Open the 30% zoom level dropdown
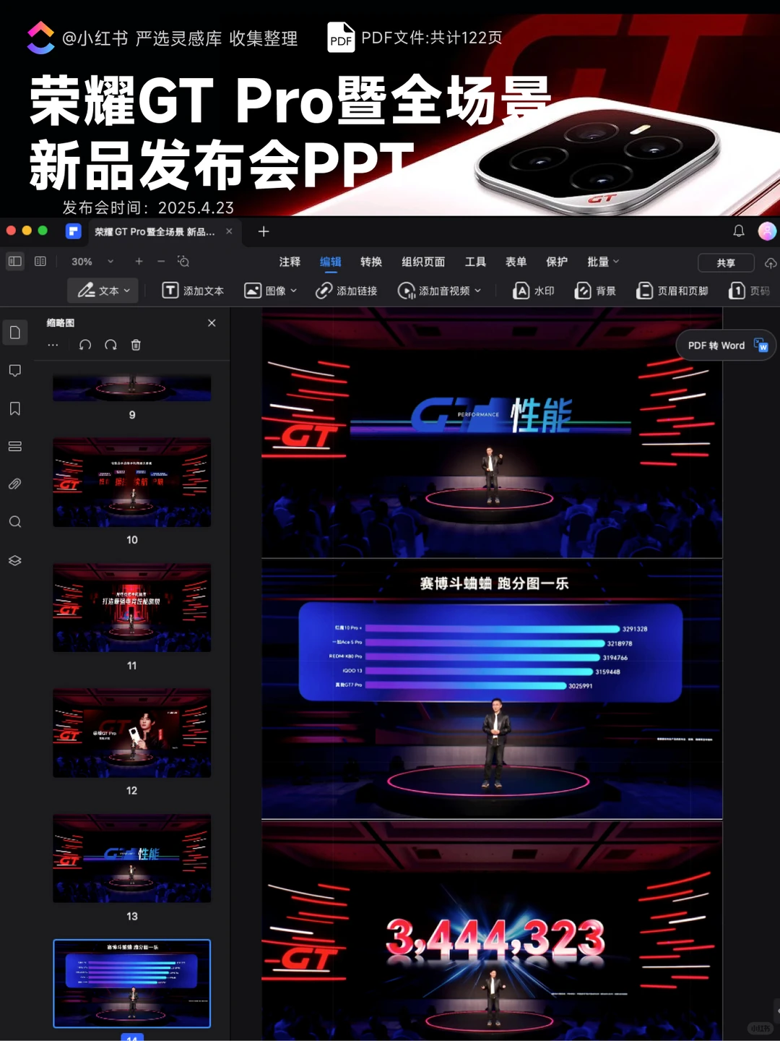The image size is (780, 1041). (x=90, y=261)
